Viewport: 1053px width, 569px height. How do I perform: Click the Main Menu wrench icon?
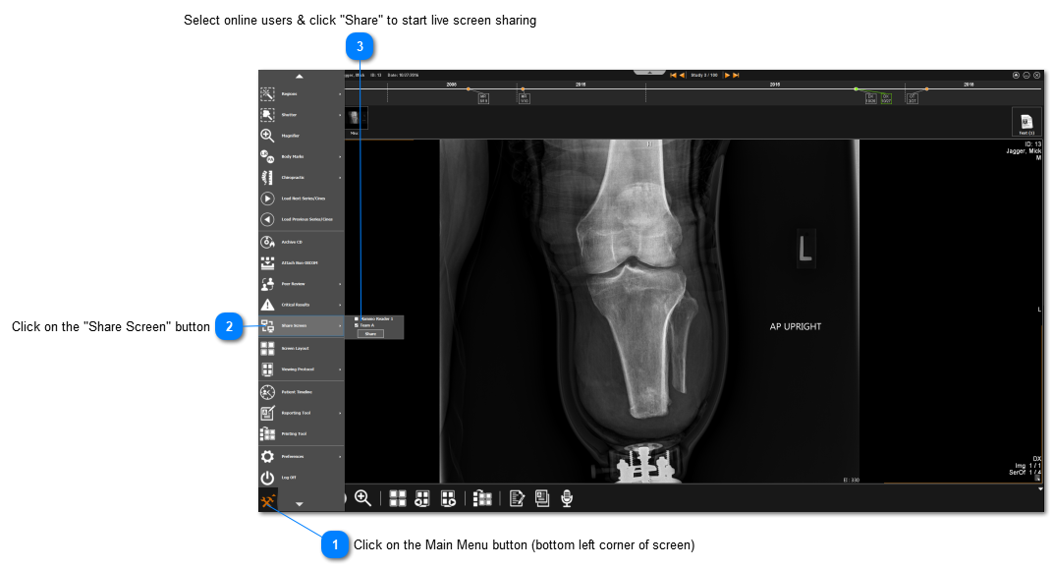point(268,498)
